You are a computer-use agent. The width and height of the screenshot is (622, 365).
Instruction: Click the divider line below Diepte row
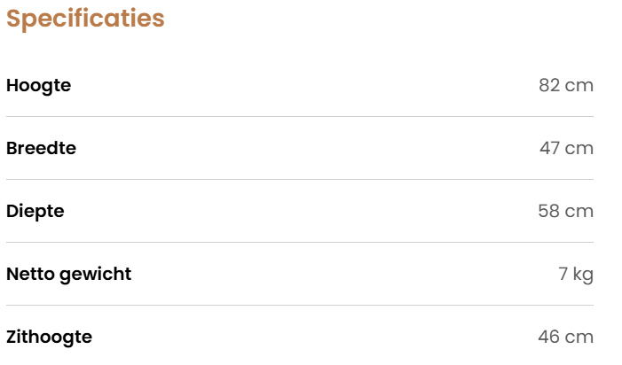(x=300, y=243)
